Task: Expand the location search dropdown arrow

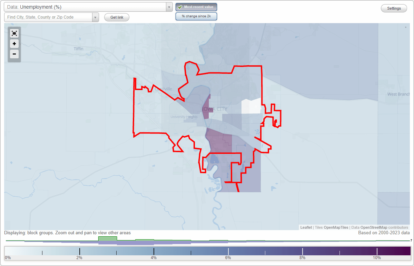Action: [96, 17]
